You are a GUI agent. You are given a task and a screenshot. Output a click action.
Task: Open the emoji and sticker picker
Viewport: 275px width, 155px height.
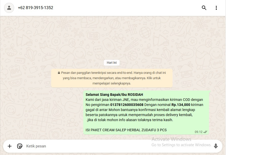(20, 146)
